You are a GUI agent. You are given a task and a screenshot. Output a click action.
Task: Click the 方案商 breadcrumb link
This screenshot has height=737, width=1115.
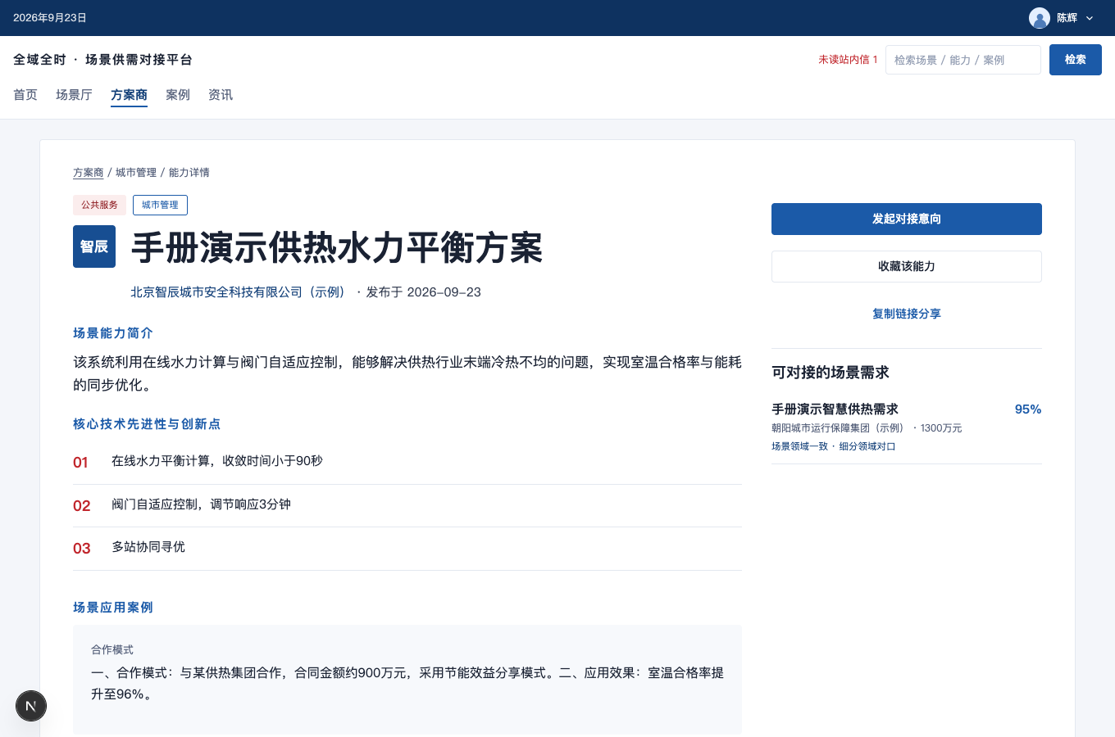(89, 173)
